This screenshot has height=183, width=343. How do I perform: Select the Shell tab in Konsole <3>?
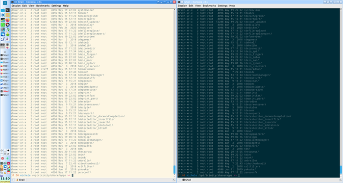pyautogui.click(x=187, y=180)
